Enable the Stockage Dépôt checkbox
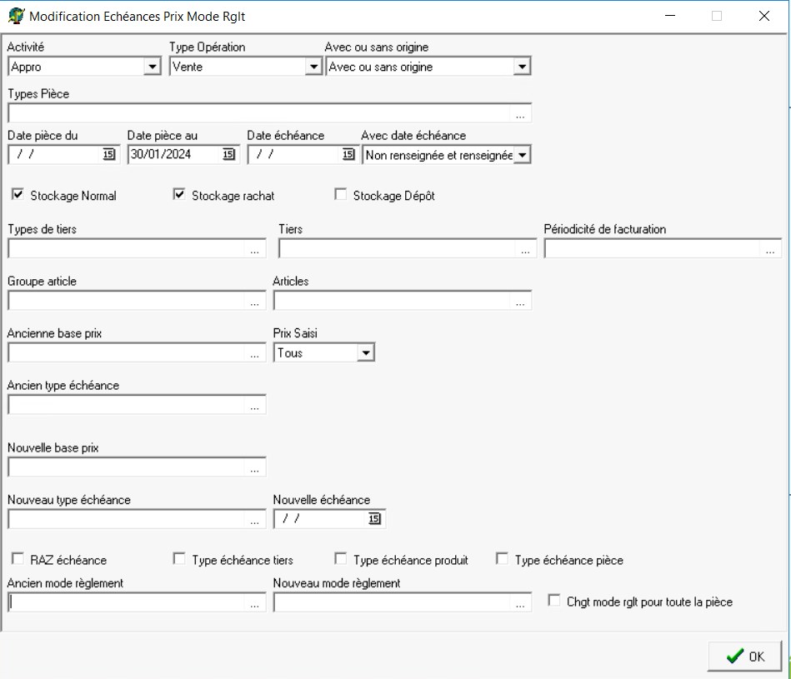 (x=340, y=195)
